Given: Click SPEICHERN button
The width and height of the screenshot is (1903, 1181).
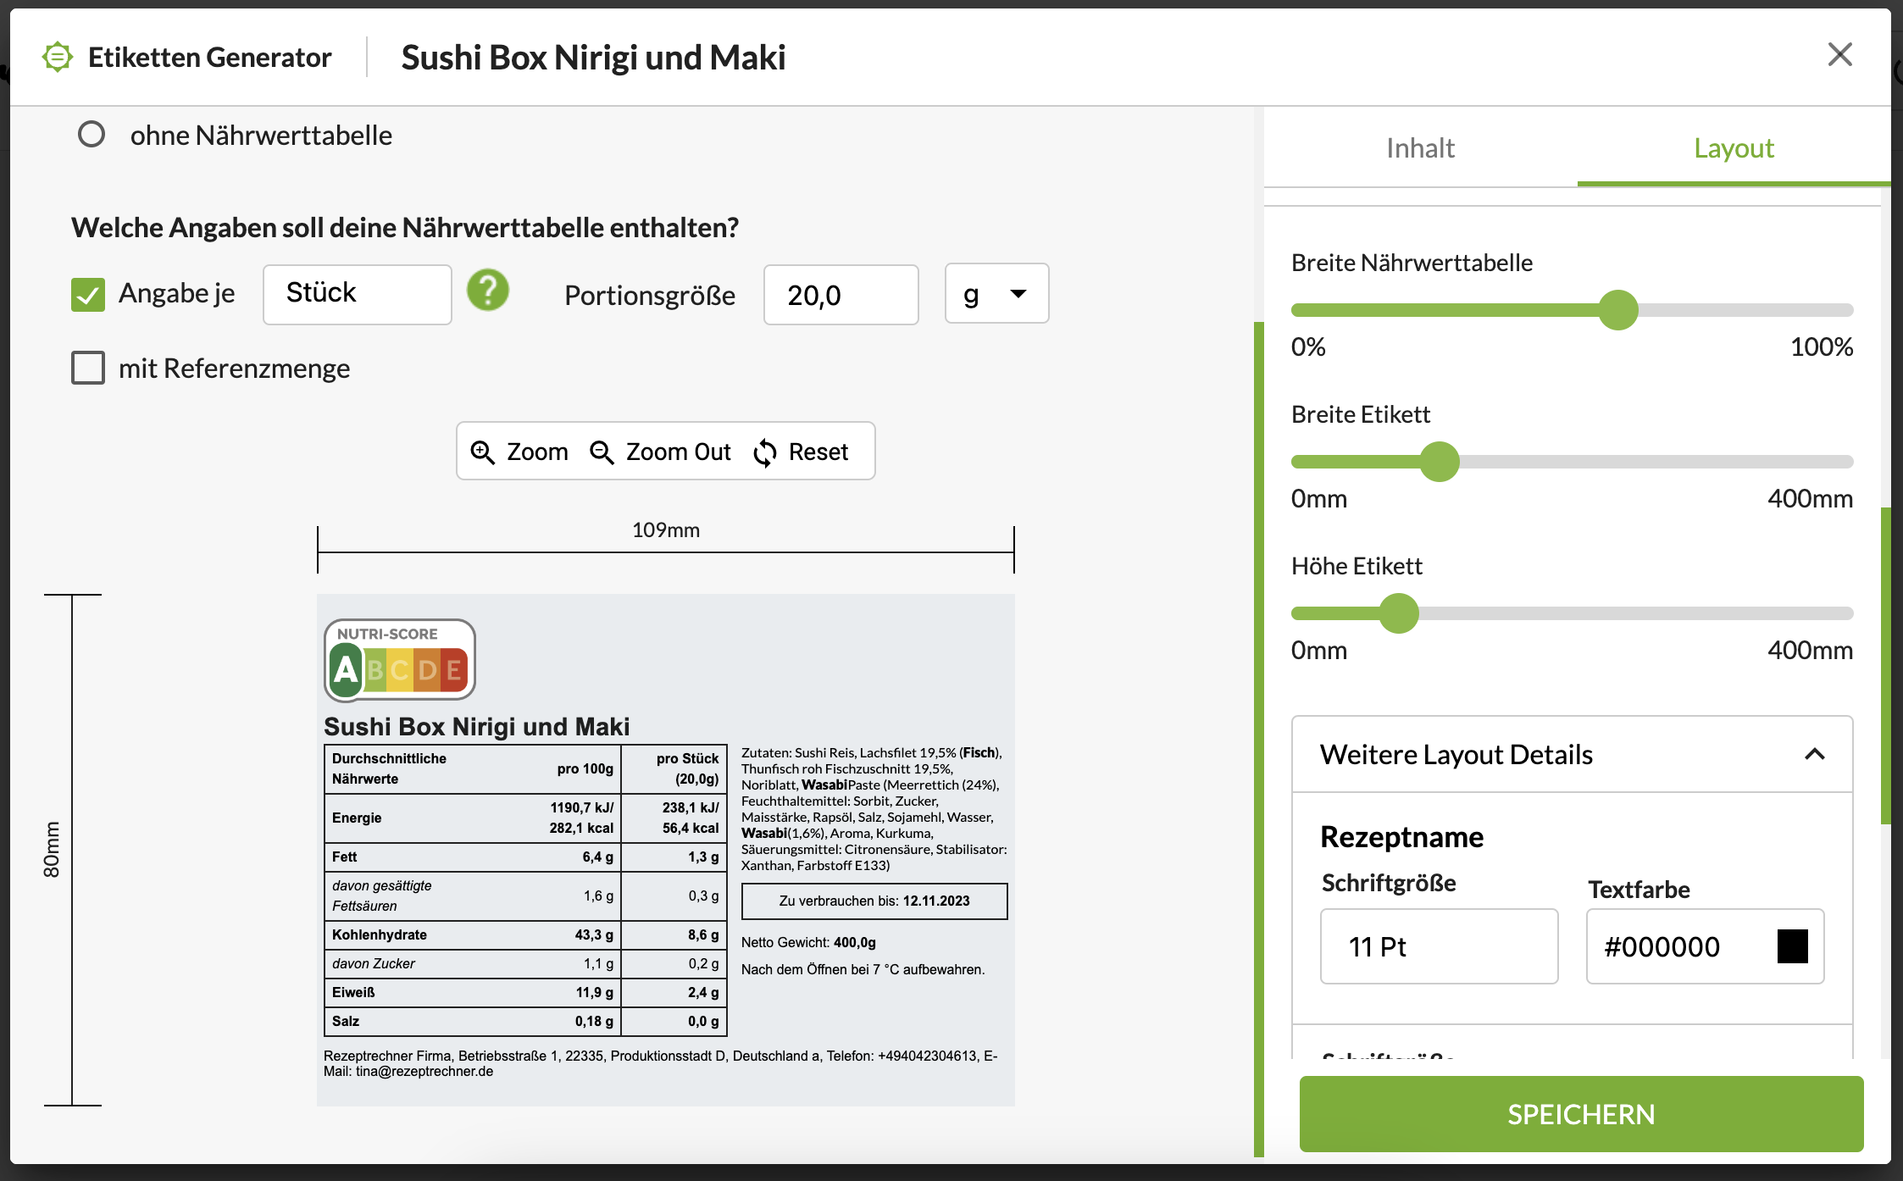Looking at the screenshot, I should pos(1581,1114).
